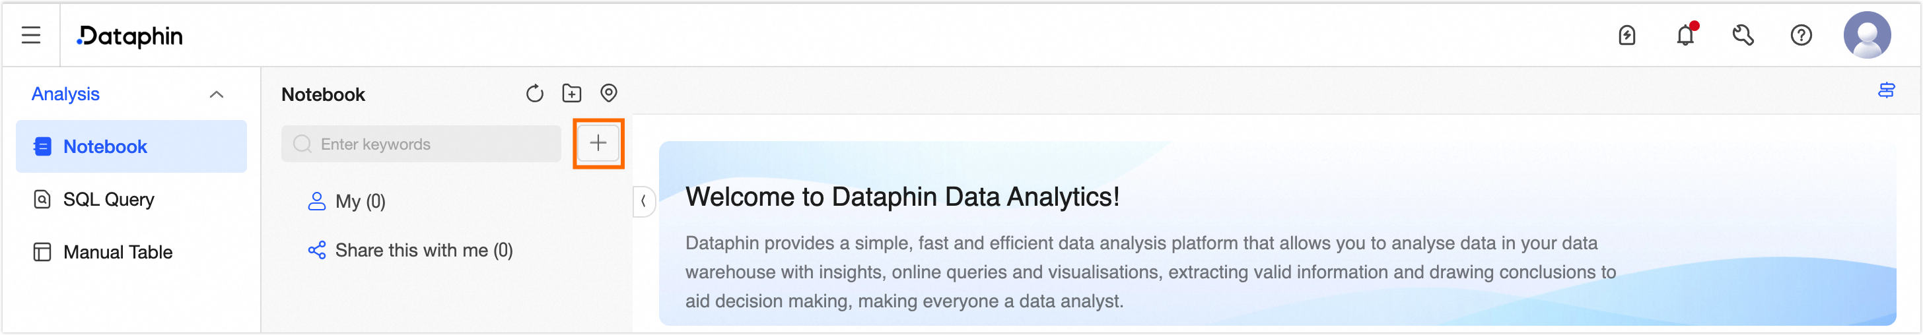Viewport: 1923px width, 335px height.
Task: Select SQL Query in the sidebar
Action: tap(108, 199)
